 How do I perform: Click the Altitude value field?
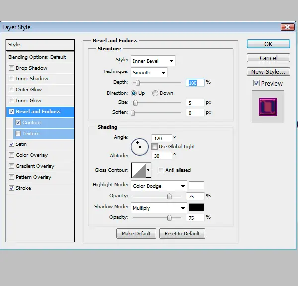pos(162,156)
